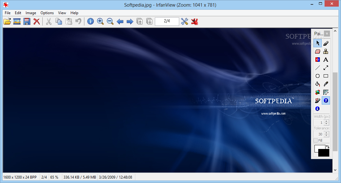Viewport: 341px width, 183px height.
Task: Decrease Tolerance value
Action: 326,135
